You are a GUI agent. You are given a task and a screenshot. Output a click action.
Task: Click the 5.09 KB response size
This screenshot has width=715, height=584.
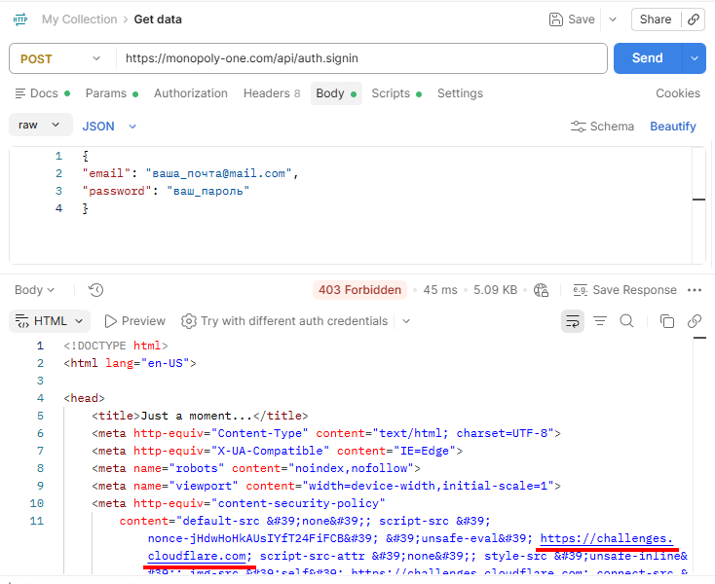495,290
